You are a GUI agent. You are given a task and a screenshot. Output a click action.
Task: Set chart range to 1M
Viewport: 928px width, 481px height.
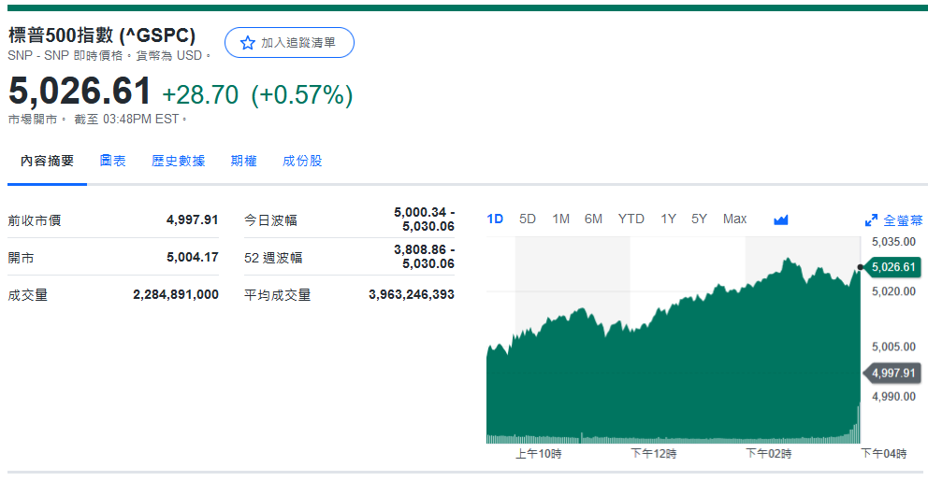pyautogui.click(x=560, y=219)
